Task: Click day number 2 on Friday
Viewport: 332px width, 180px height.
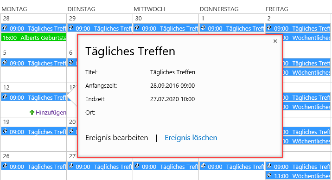Action: [x=269, y=19]
